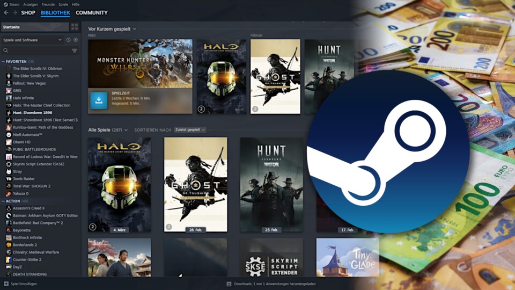Open Hunt cover dated 23. Feb.
The height and width of the screenshot is (290, 515).
coord(271,184)
